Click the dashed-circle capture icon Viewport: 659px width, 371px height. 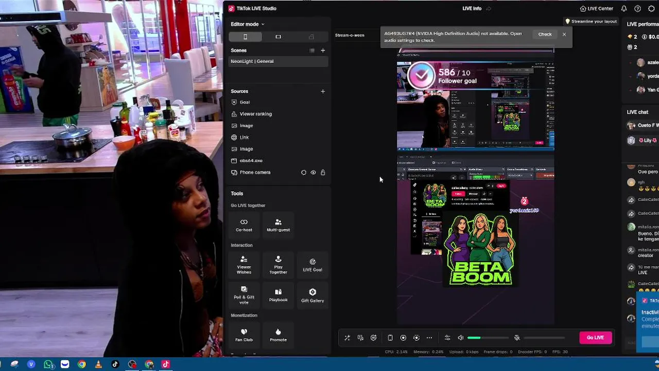click(x=417, y=338)
